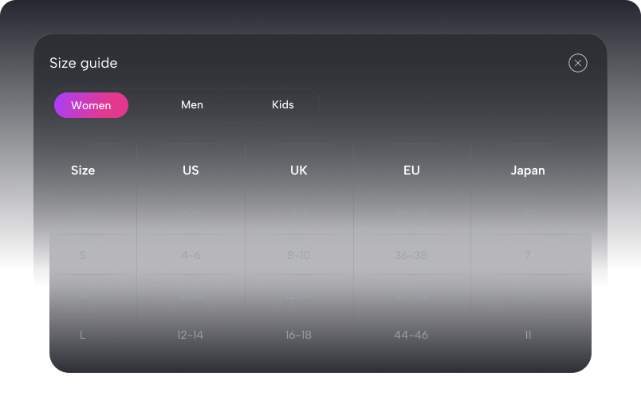The image size is (641, 416).
Task: Select the Women size tab
Action: tap(91, 105)
